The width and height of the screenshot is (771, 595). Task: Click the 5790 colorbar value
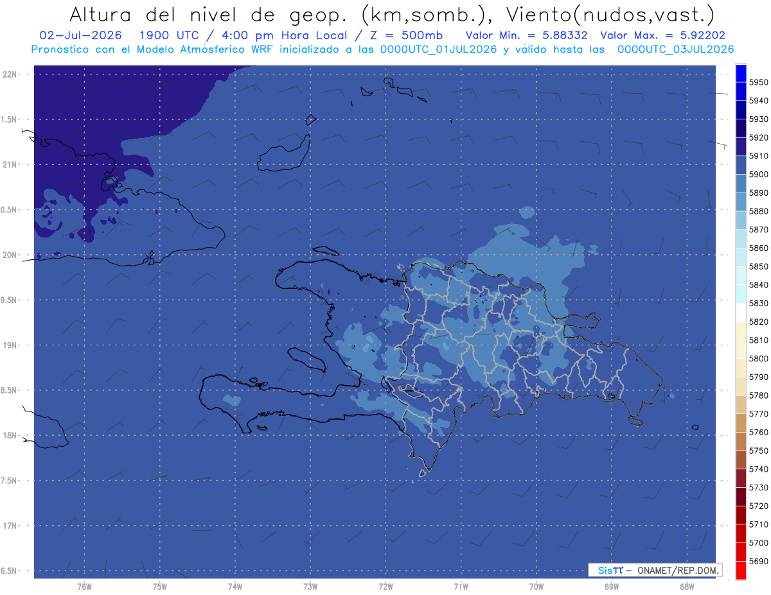(x=759, y=377)
